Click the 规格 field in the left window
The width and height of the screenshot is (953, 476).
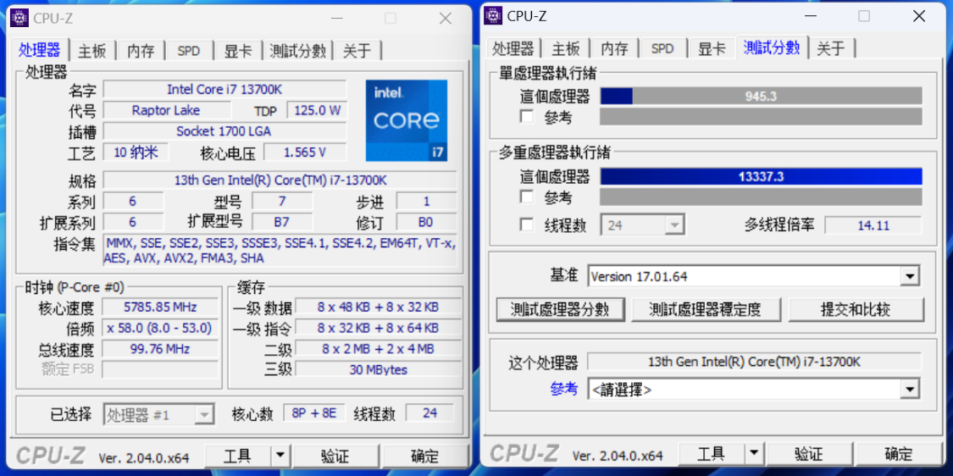pos(280,180)
